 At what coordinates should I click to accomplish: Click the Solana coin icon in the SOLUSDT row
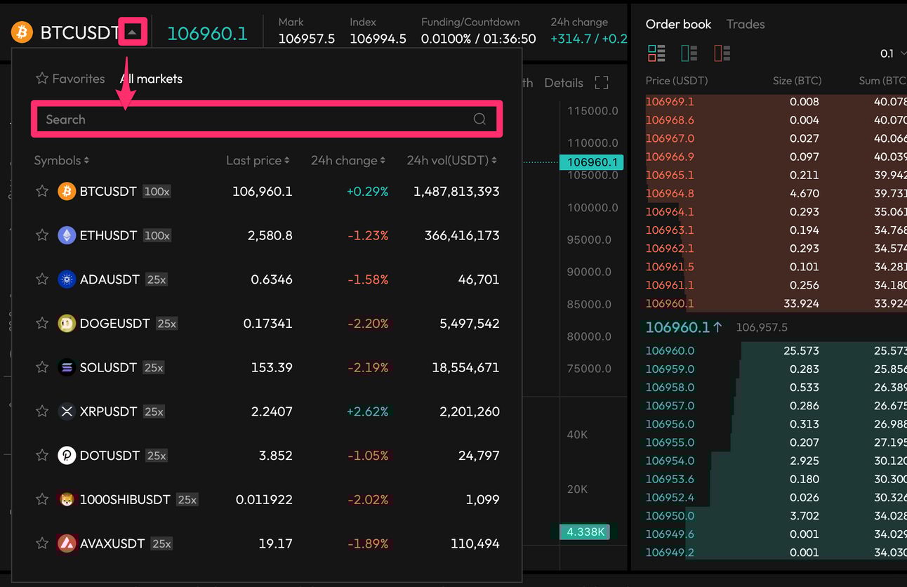(67, 367)
